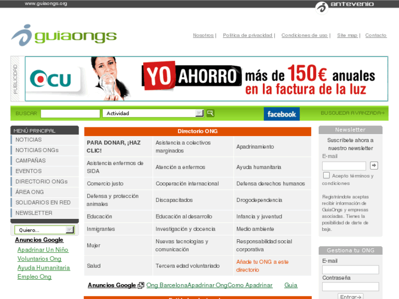
Task: Open PARA DONAR, ¡HAZ CLIC! category
Action: pos(114,146)
